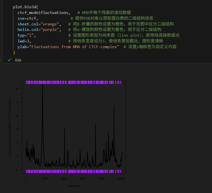
Task: Click the 200 tick label on x-axis
Action: [x=45, y=179]
